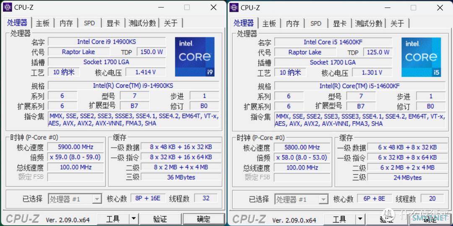Click L3 cache value 36 MBytes
Viewport: 453px width, 226px height.
(x=181, y=177)
